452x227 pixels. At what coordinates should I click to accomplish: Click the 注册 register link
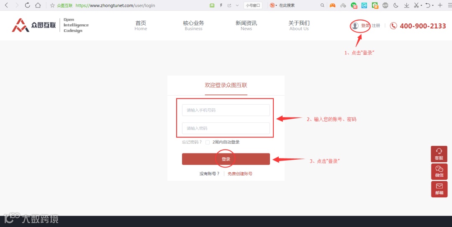click(376, 26)
